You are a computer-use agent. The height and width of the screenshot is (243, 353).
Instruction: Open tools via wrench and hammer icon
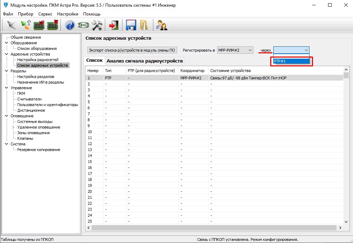pyautogui.click(x=97, y=25)
